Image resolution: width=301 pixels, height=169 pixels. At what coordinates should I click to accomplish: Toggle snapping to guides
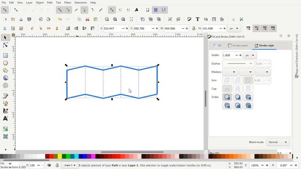pos(164,10)
